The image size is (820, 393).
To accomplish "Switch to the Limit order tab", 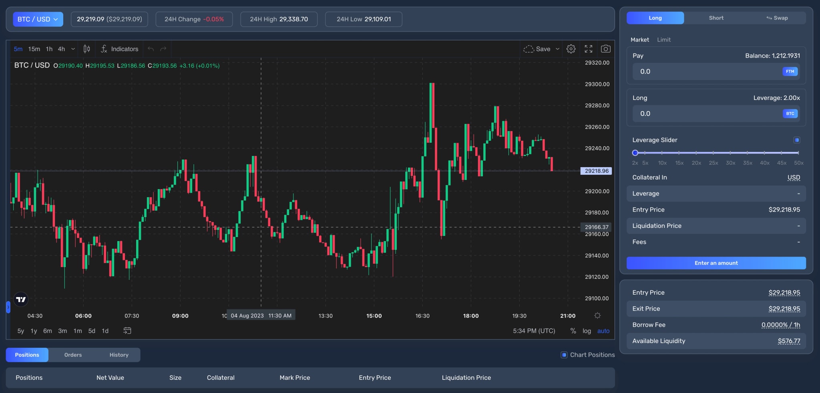I will pos(663,40).
